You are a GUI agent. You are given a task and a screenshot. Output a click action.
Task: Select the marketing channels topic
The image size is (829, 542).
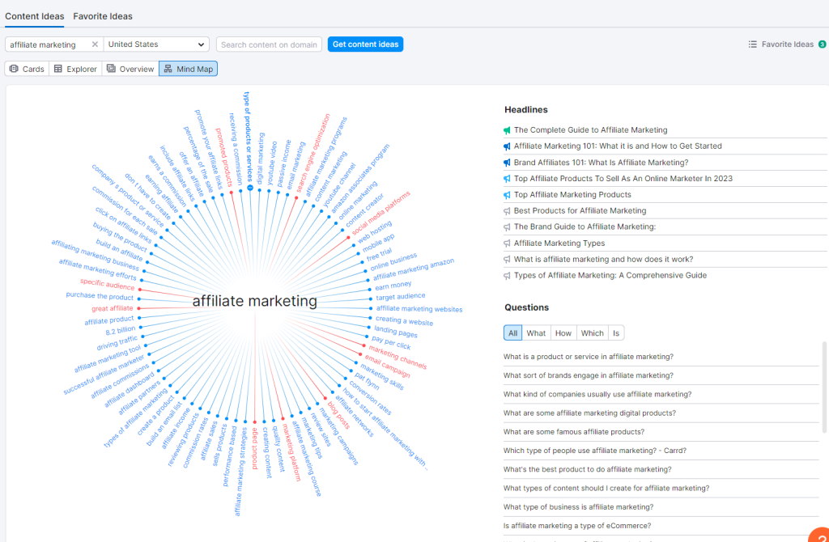397,357
